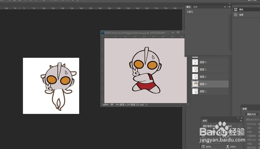The image size is (260, 149).
Task: Select the 图层 4 layer thumbnail
Action: pyautogui.click(x=195, y=62)
